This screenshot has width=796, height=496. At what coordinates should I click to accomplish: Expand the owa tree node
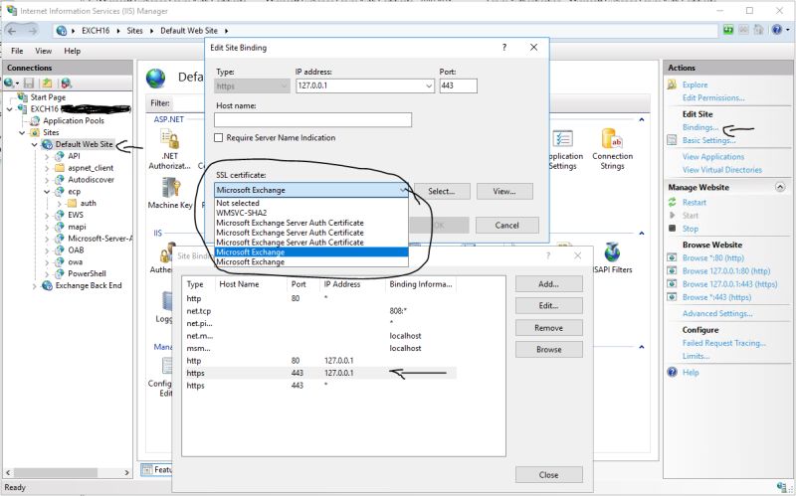(x=47, y=262)
